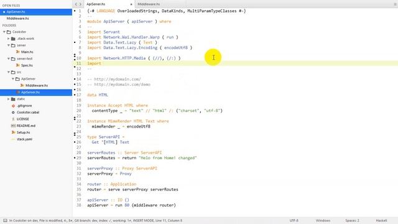Image resolution: width=398 pixels, height=224 pixels.
Task: Collapse the server-test folder arrow
Action: point(8,58)
